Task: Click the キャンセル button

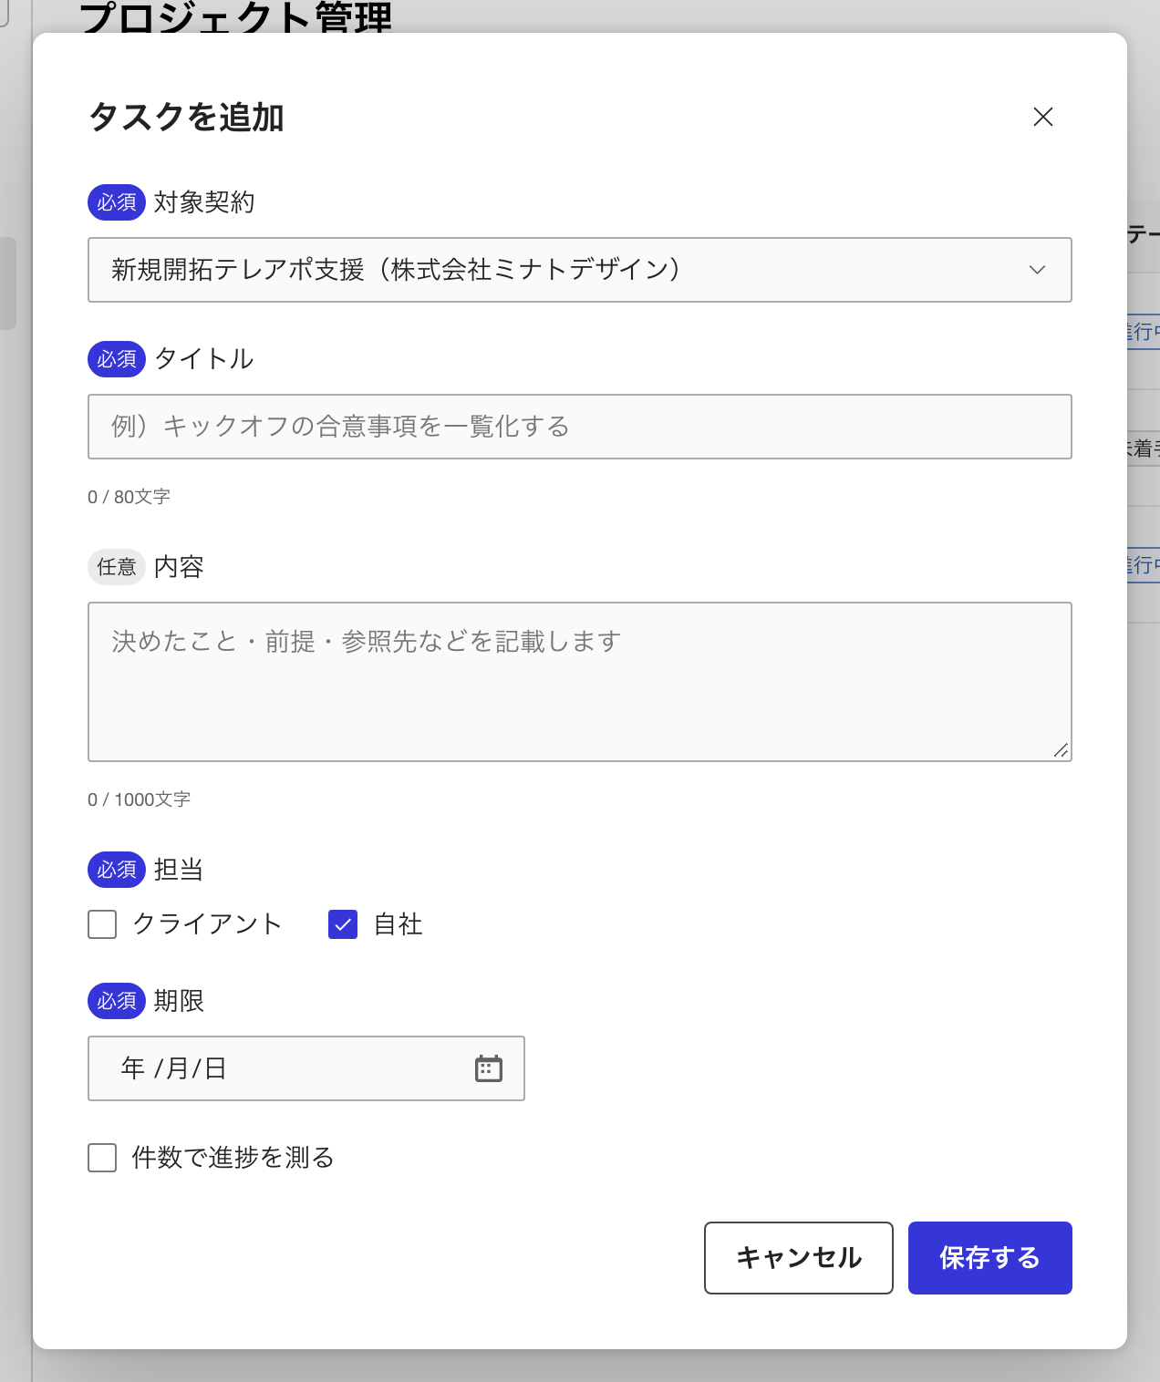Action: pos(799,1258)
